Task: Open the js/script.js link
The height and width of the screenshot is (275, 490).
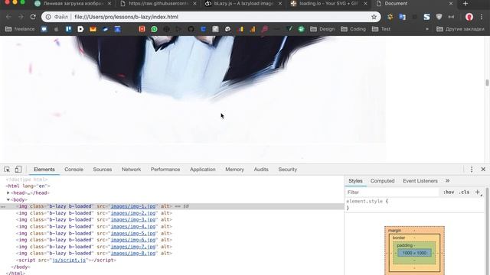Action: [69, 260]
